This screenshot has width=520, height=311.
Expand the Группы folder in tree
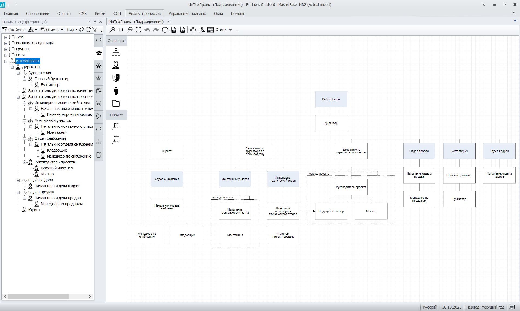pyautogui.click(x=6, y=49)
